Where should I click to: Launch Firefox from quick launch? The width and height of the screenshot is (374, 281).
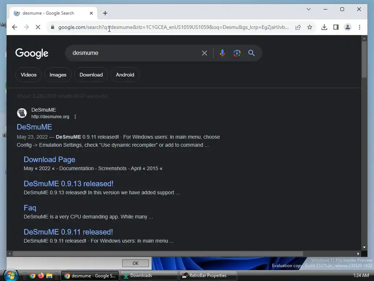pos(41,276)
